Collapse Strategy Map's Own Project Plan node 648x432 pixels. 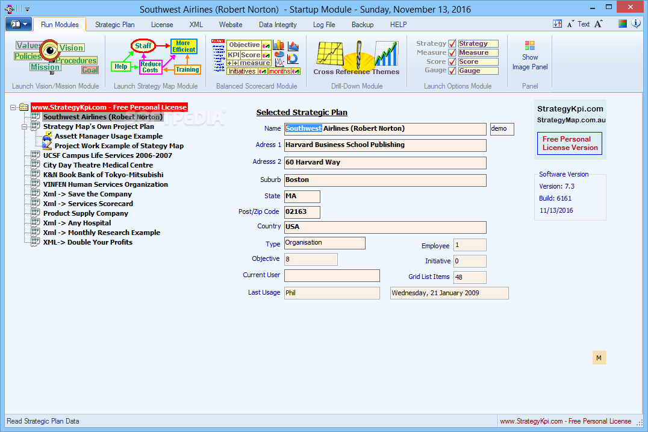24,127
